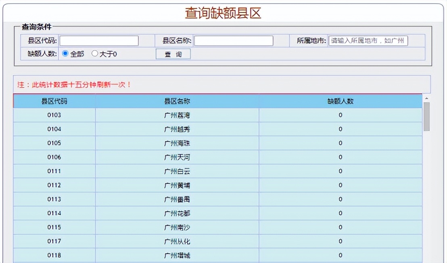Screen dimensions: 447x263
Task: Click the vacancy count for 广州荔湾
Action: (x=340, y=115)
